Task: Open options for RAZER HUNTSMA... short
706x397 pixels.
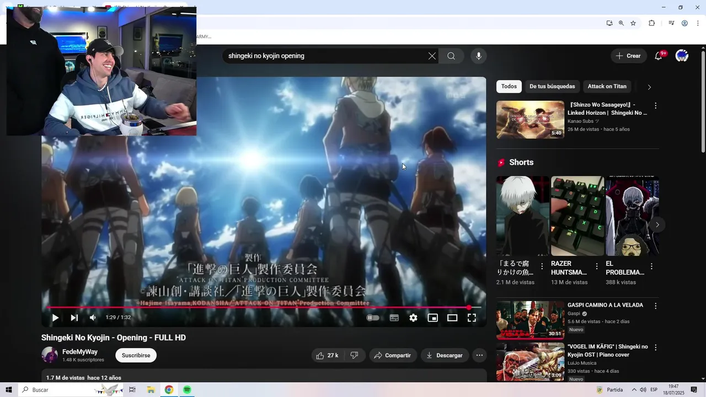Action: [x=596, y=266]
